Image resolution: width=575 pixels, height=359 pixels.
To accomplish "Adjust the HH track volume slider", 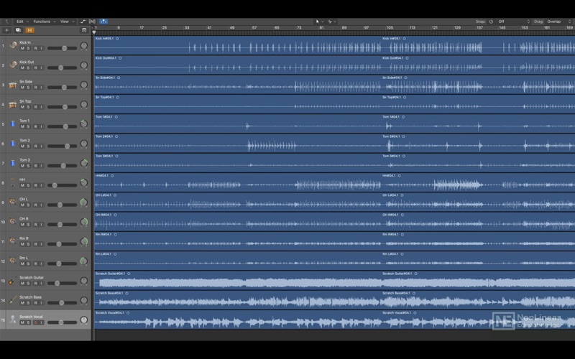I will pos(62,185).
